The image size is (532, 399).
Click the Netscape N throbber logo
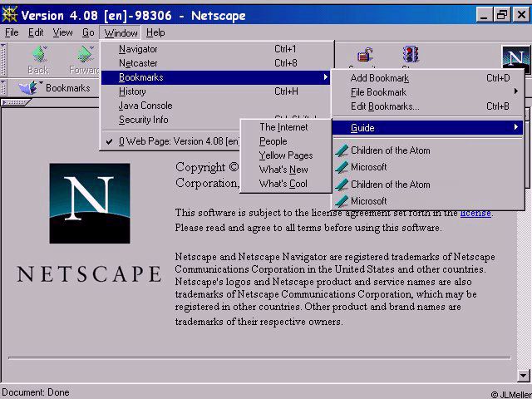click(515, 57)
